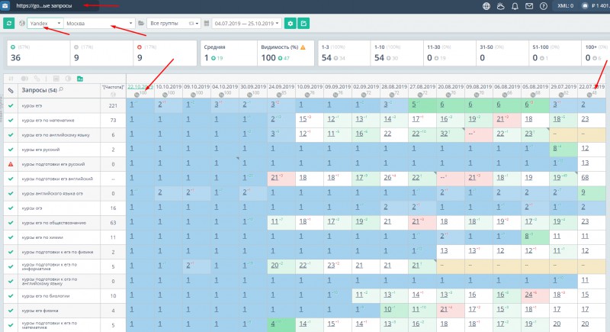Select the green highlighted table toolbar icon
Image resolution: width=610 pixels, height=332 pixels.
[x=80, y=79]
